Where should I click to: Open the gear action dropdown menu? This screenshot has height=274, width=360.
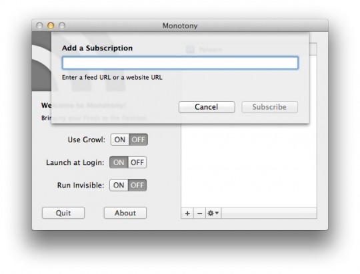[213, 213]
